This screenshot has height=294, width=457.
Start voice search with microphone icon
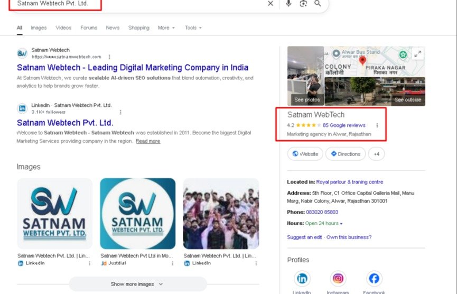click(288, 4)
